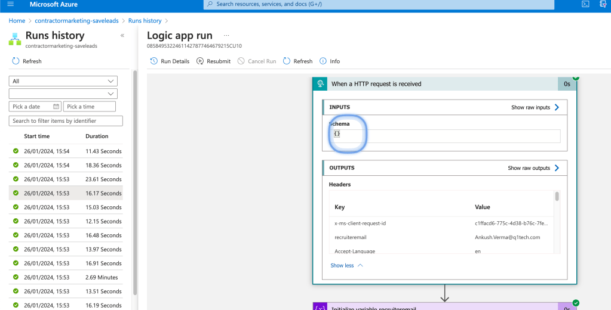Click the Microsoft Azure portal title
Screen dimensions: 611x310
click(x=53, y=4)
